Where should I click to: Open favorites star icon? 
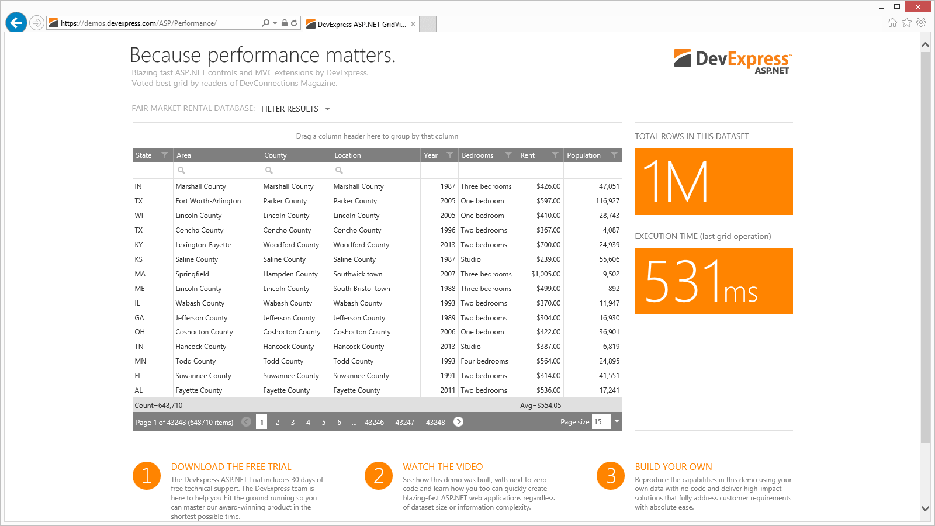[x=907, y=22]
